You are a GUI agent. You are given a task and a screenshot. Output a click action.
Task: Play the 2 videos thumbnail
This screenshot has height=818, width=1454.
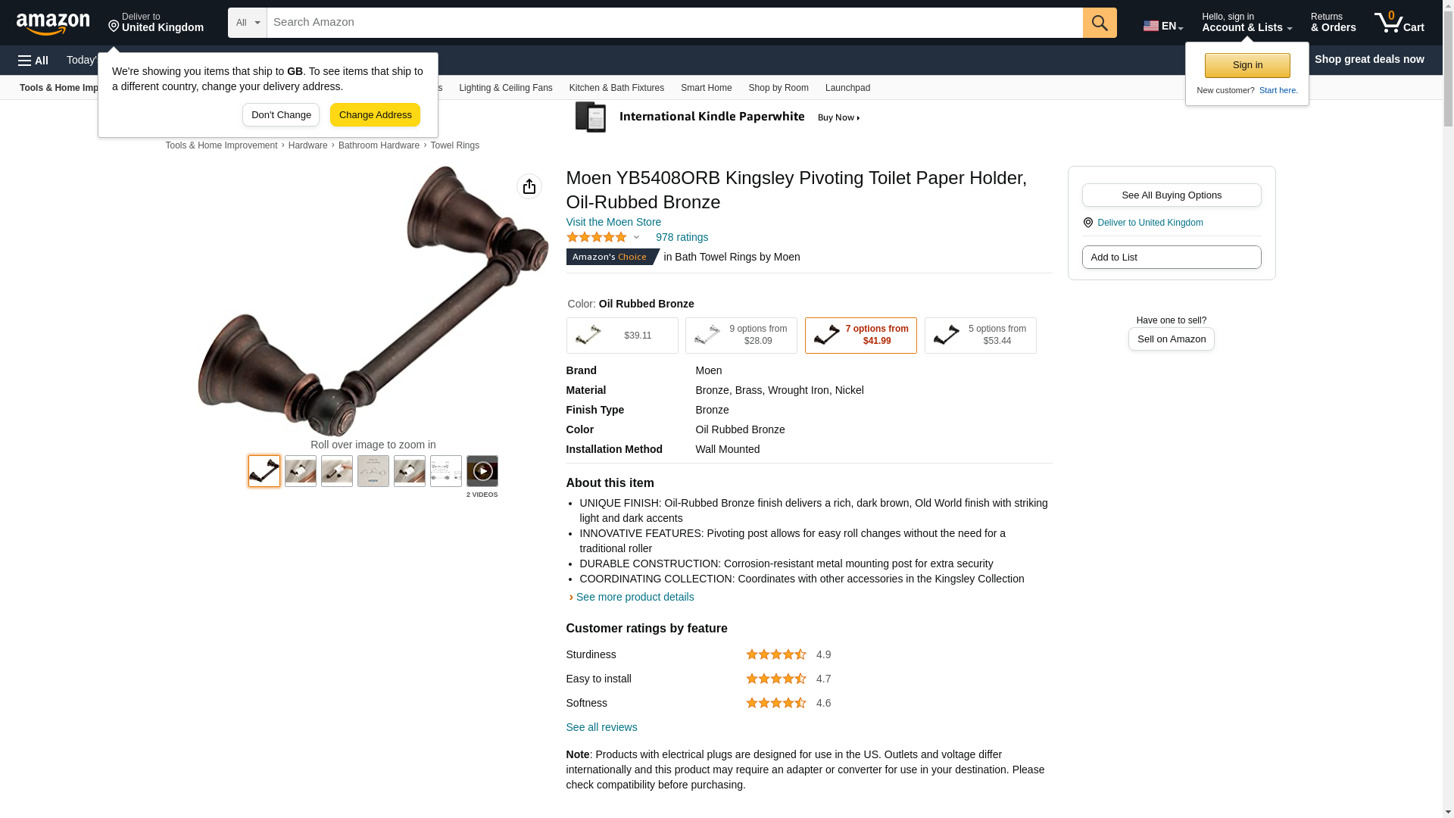point(482,471)
